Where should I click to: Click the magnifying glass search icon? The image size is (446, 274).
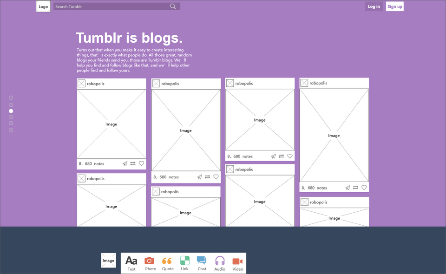pyautogui.click(x=173, y=6)
